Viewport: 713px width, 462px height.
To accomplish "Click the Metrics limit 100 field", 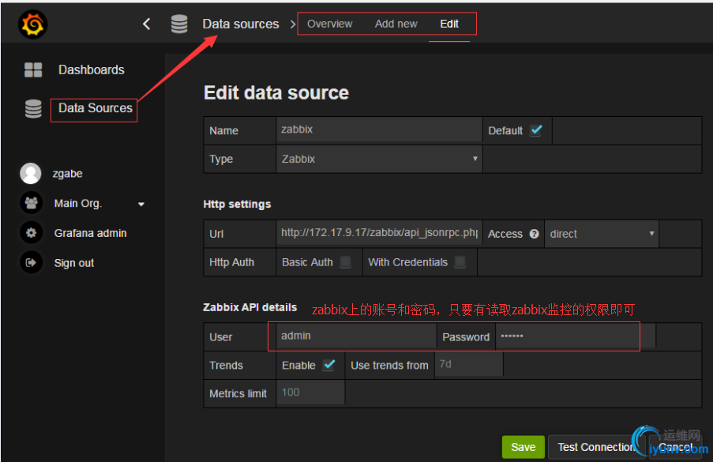I will click(x=310, y=393).
